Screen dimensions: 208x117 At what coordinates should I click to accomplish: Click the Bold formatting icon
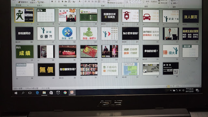pyautogui.click(x=52, y=1)
